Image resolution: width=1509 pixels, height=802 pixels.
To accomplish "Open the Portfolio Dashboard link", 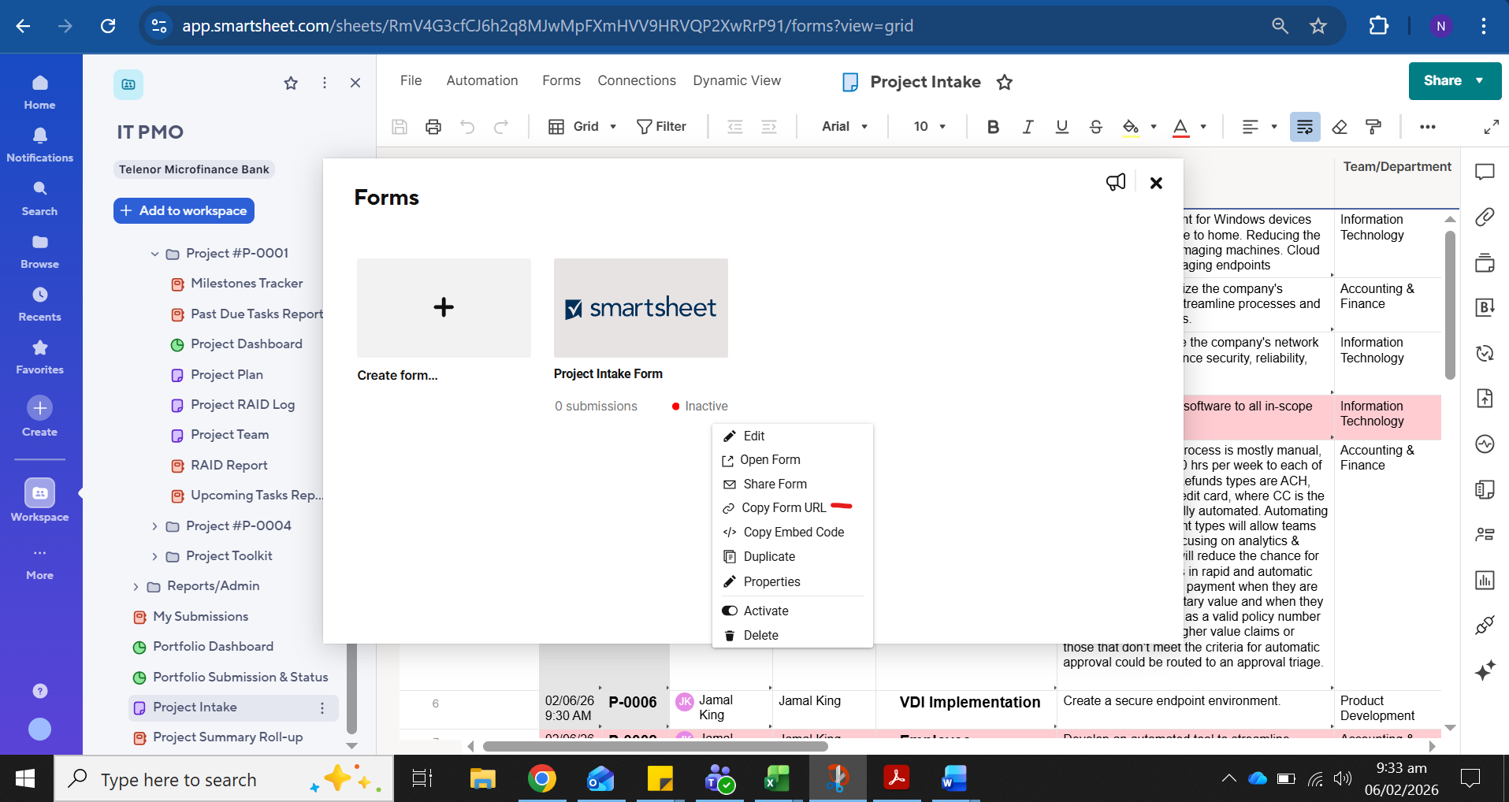I will 213,647.
